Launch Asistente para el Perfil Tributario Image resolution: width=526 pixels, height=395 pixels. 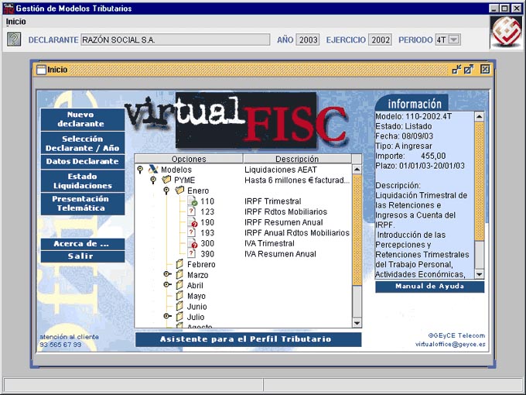tap(248, 339)
